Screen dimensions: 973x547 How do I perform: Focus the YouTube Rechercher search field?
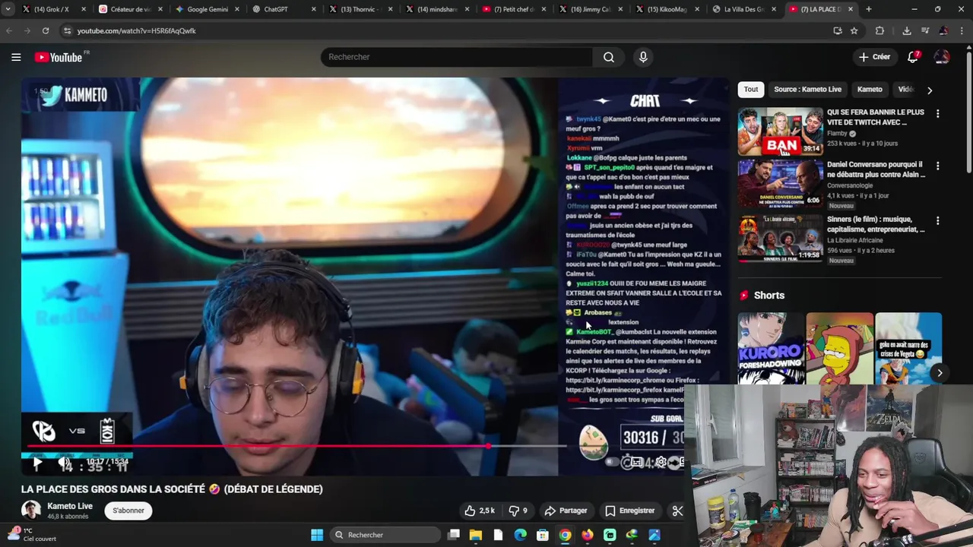tap(456, 57)
